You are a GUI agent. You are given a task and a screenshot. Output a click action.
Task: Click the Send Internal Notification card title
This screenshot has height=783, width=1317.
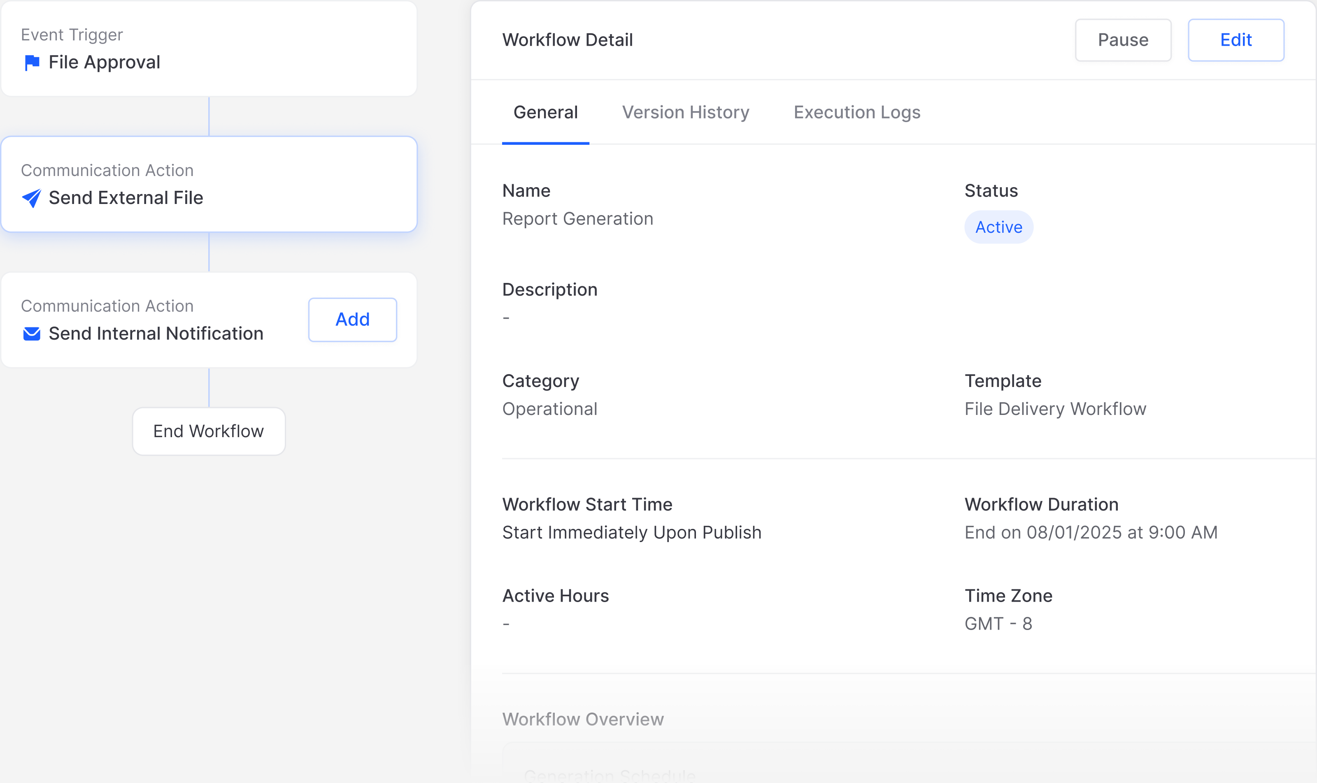[x=156, y=334]
